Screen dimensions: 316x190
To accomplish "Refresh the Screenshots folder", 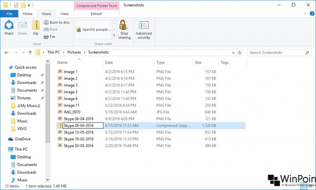I will coord(240,53).
